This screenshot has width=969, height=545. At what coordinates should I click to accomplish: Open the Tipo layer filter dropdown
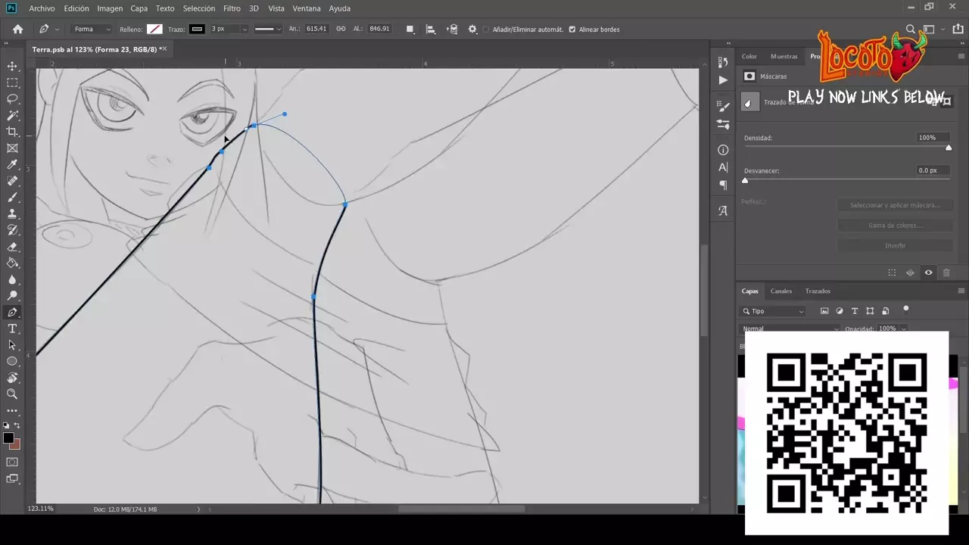pyautogui.click(x=772, y=311)
